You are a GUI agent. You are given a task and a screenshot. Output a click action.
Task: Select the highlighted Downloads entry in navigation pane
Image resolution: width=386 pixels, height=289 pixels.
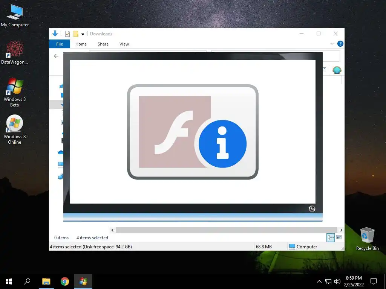[x=57, y=104]
